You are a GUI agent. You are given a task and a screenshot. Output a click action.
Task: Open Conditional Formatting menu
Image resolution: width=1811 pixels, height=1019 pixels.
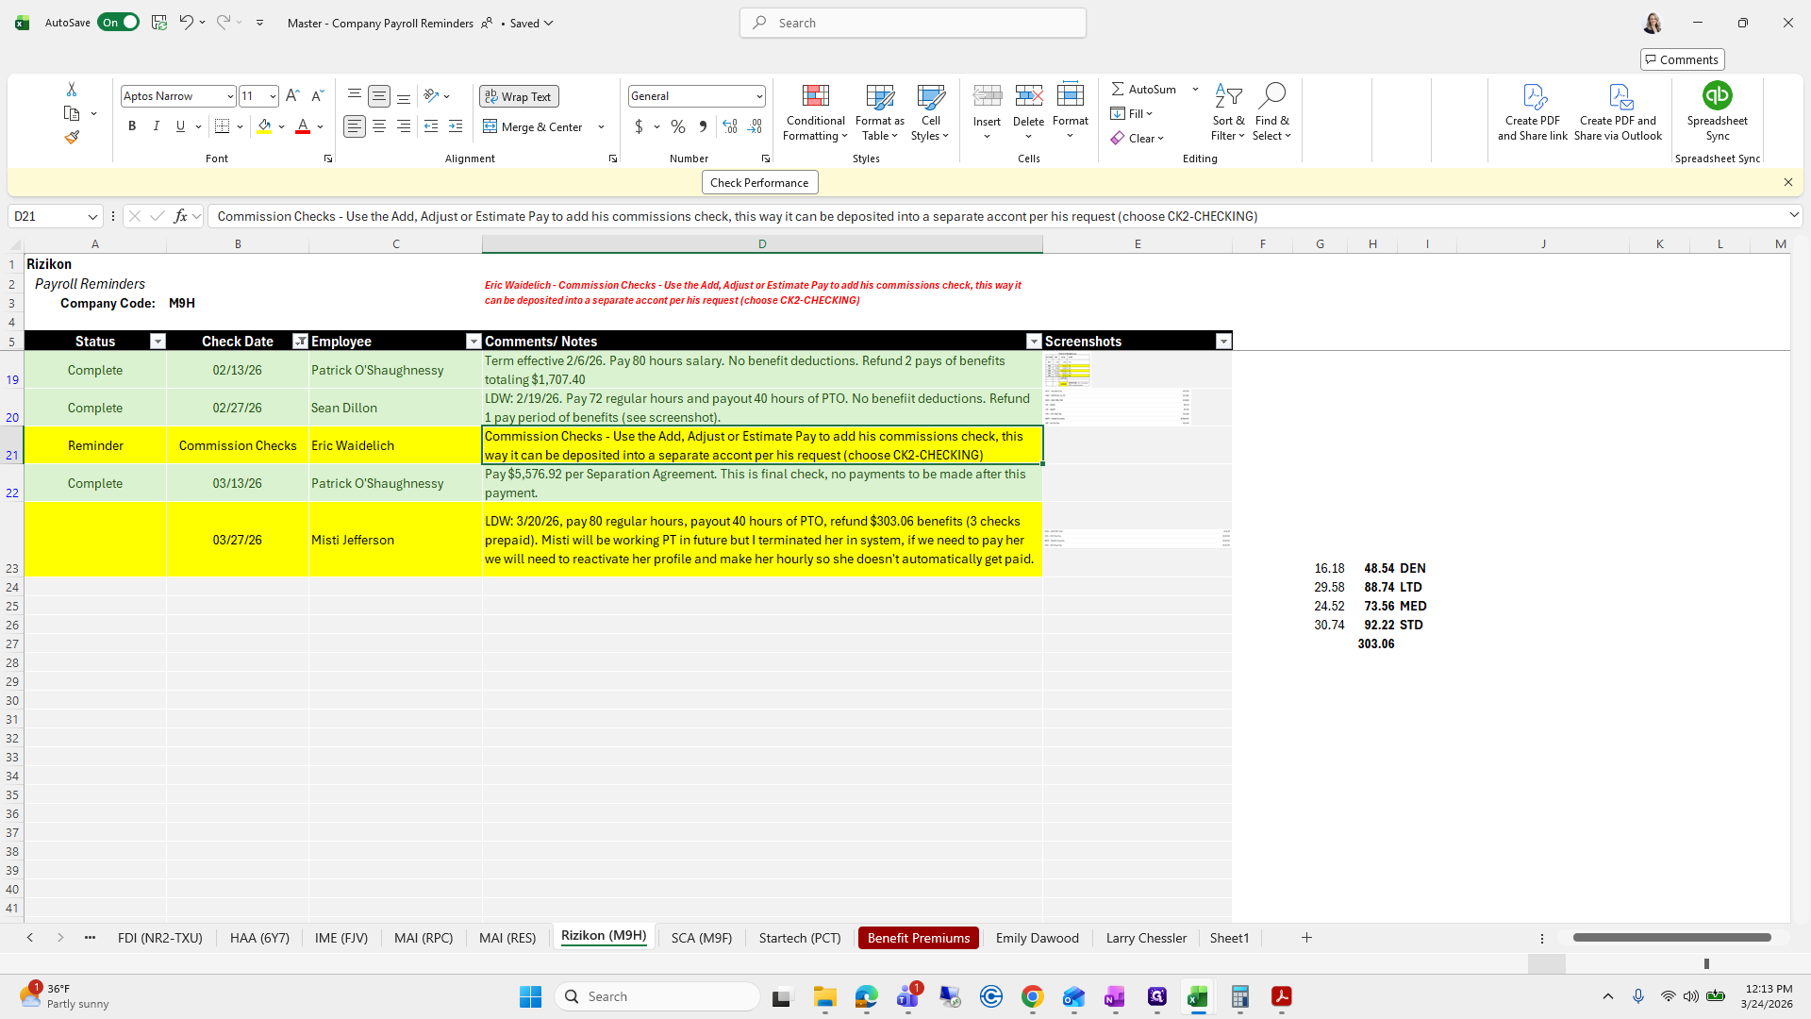click(x=815, y=113)
